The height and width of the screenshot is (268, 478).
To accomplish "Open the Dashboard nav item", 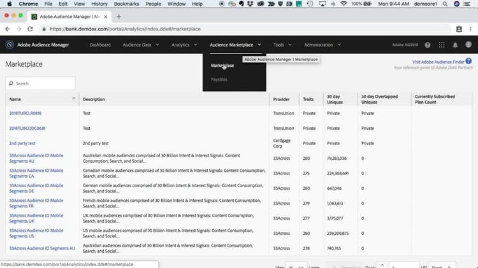I will click(x=100, y=45).
